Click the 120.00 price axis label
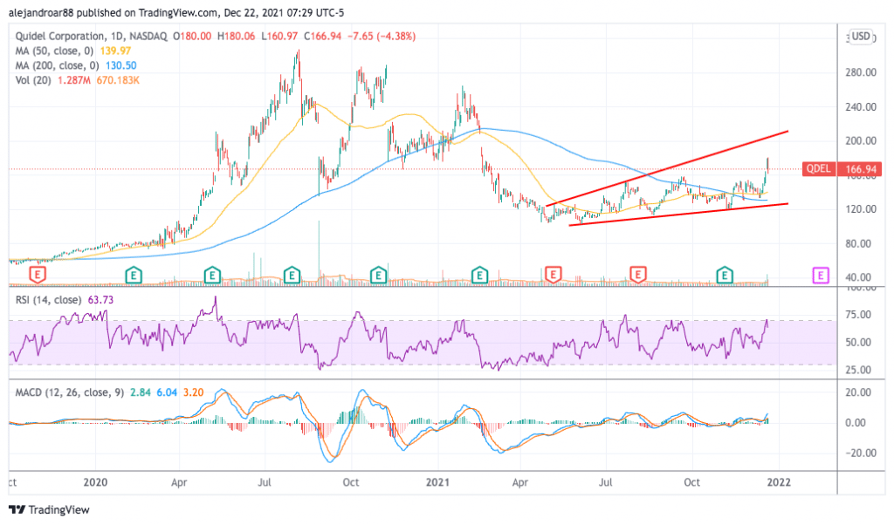This screenshot has height=525, width=894. (x=861, y=209)
